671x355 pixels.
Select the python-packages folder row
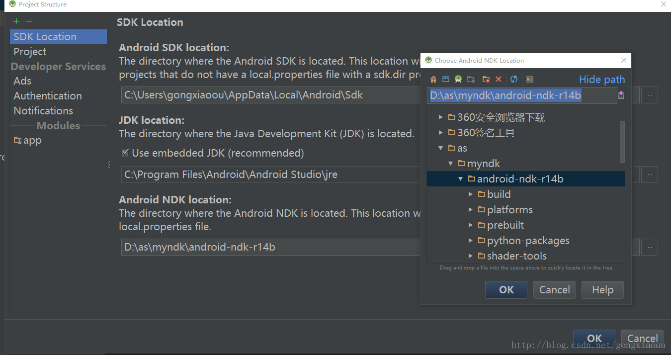[525, 241]
